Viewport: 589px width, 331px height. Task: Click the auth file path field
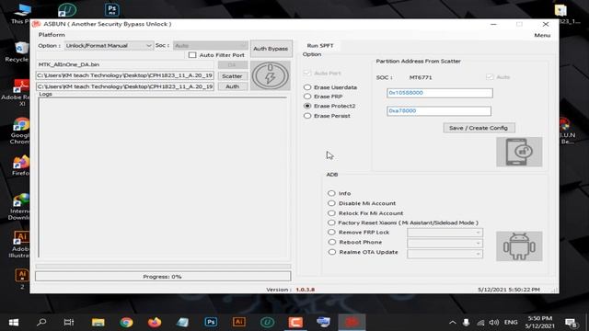point(125,86)
